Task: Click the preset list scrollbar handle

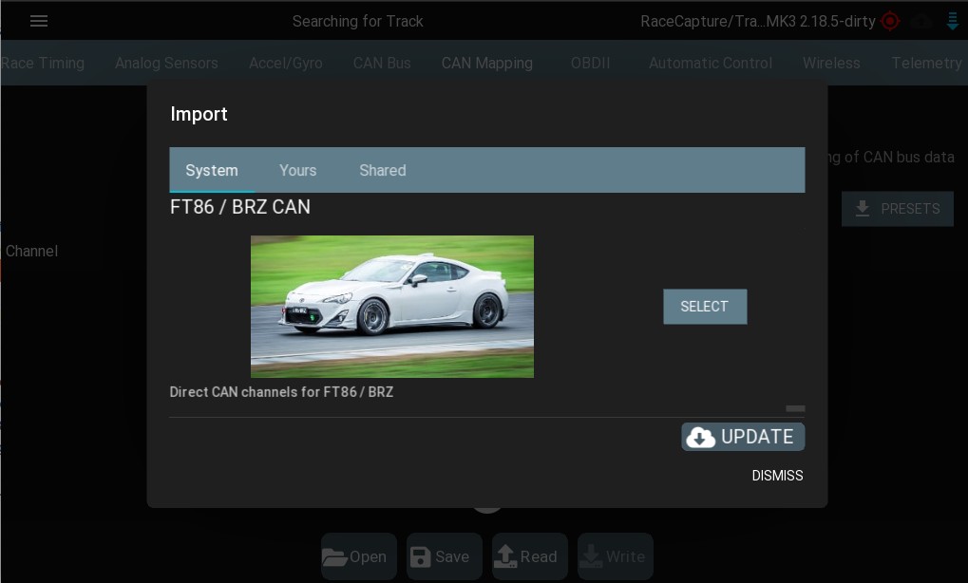Action: coord(795,408)
